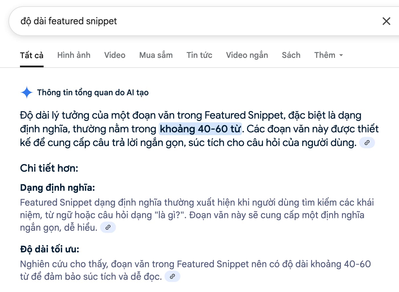The image size is (399, 292).
Task: Click the heading 'Thông tin tổng quan do AI tạo'
Action: click(x=93, y=92)
